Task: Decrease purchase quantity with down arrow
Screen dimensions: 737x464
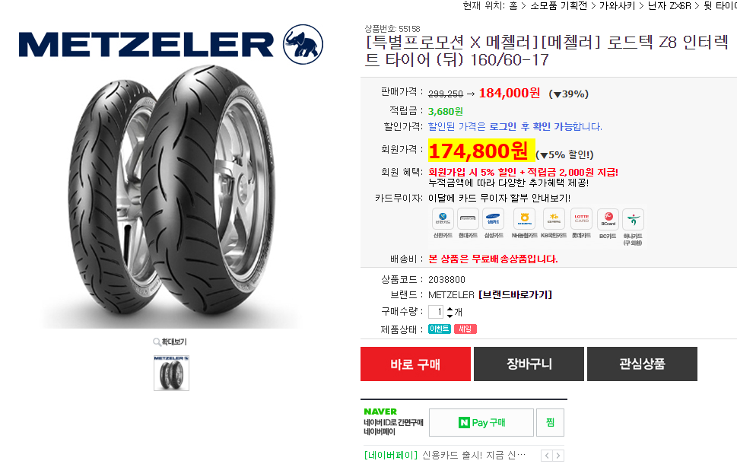Action: pos(450,316)
